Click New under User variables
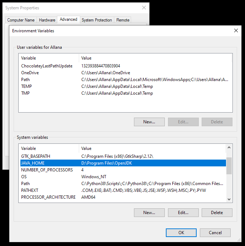The image size is (245, 246). click(149, 122)
